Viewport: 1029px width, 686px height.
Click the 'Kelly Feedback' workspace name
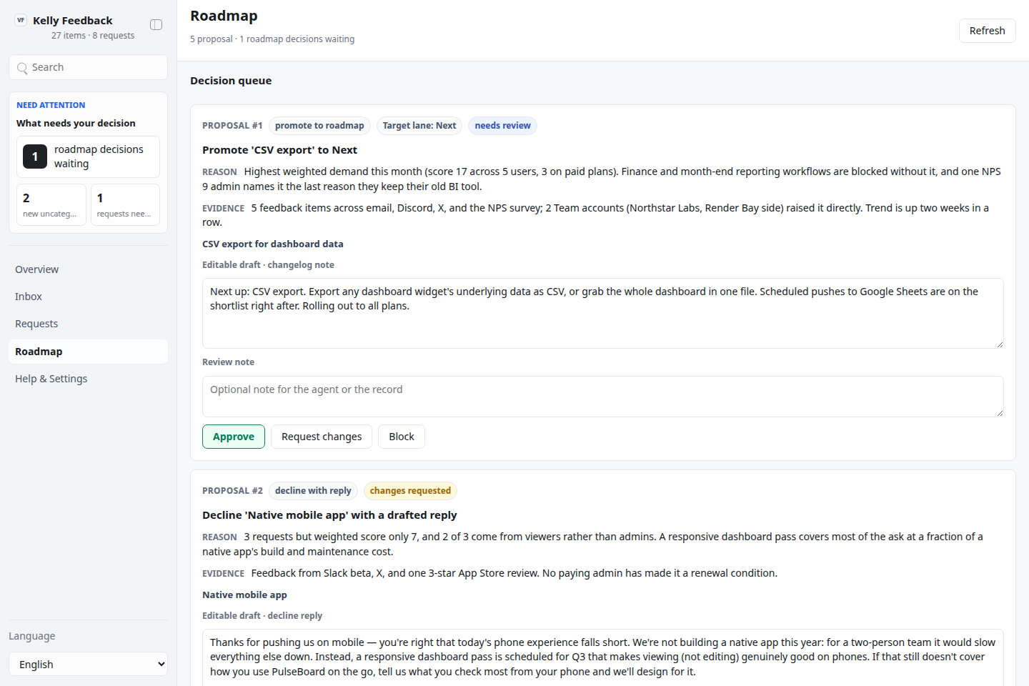pyautogui.click(x=73, y=21)
